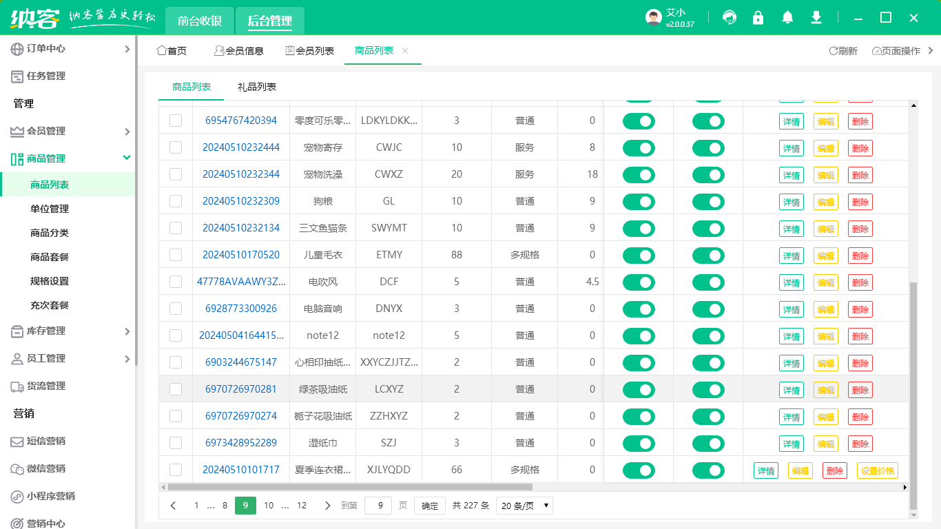Open the notification bell
This screenshot has width=941, height=529.
coord(787,18)
